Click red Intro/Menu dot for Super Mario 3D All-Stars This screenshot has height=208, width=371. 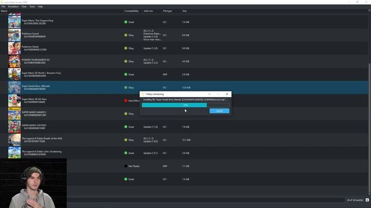coord(126,101)
